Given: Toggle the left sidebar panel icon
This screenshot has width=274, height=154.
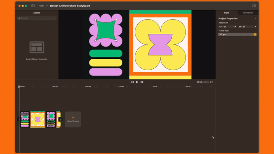Looking at the screenshot, I should (x=33, y=6).
